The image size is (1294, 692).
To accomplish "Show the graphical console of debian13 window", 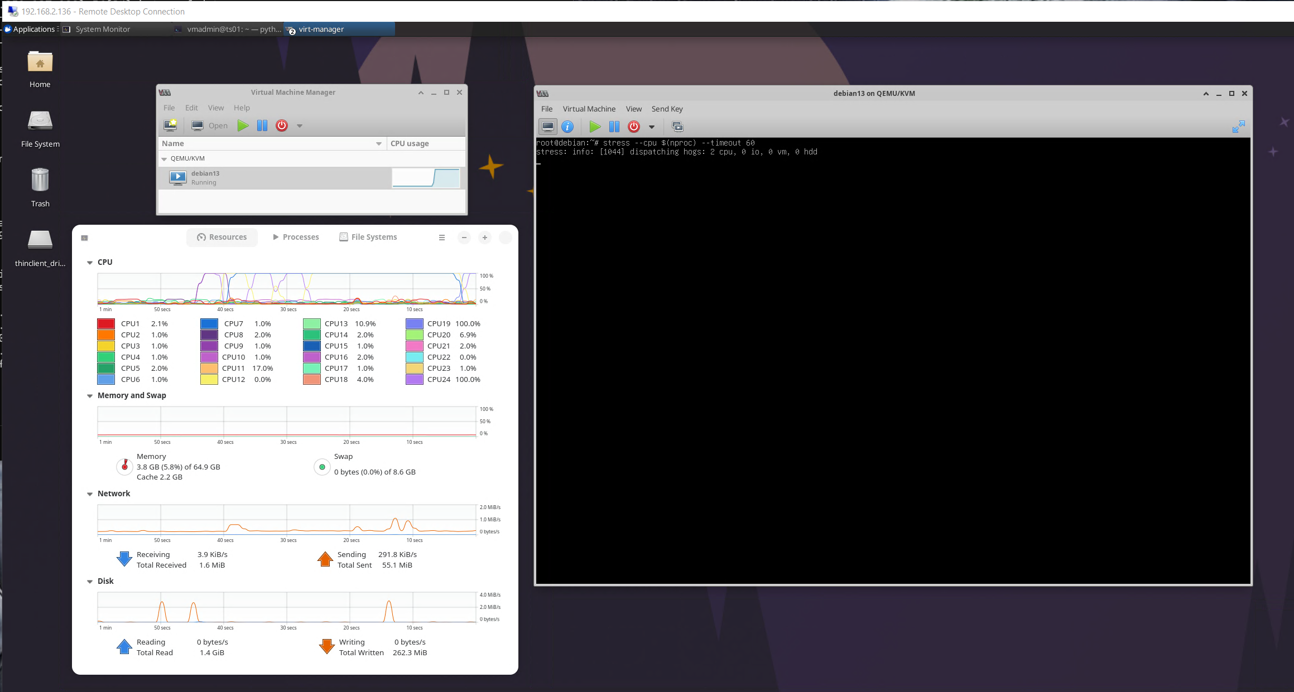I will click(x=548, y=127).
